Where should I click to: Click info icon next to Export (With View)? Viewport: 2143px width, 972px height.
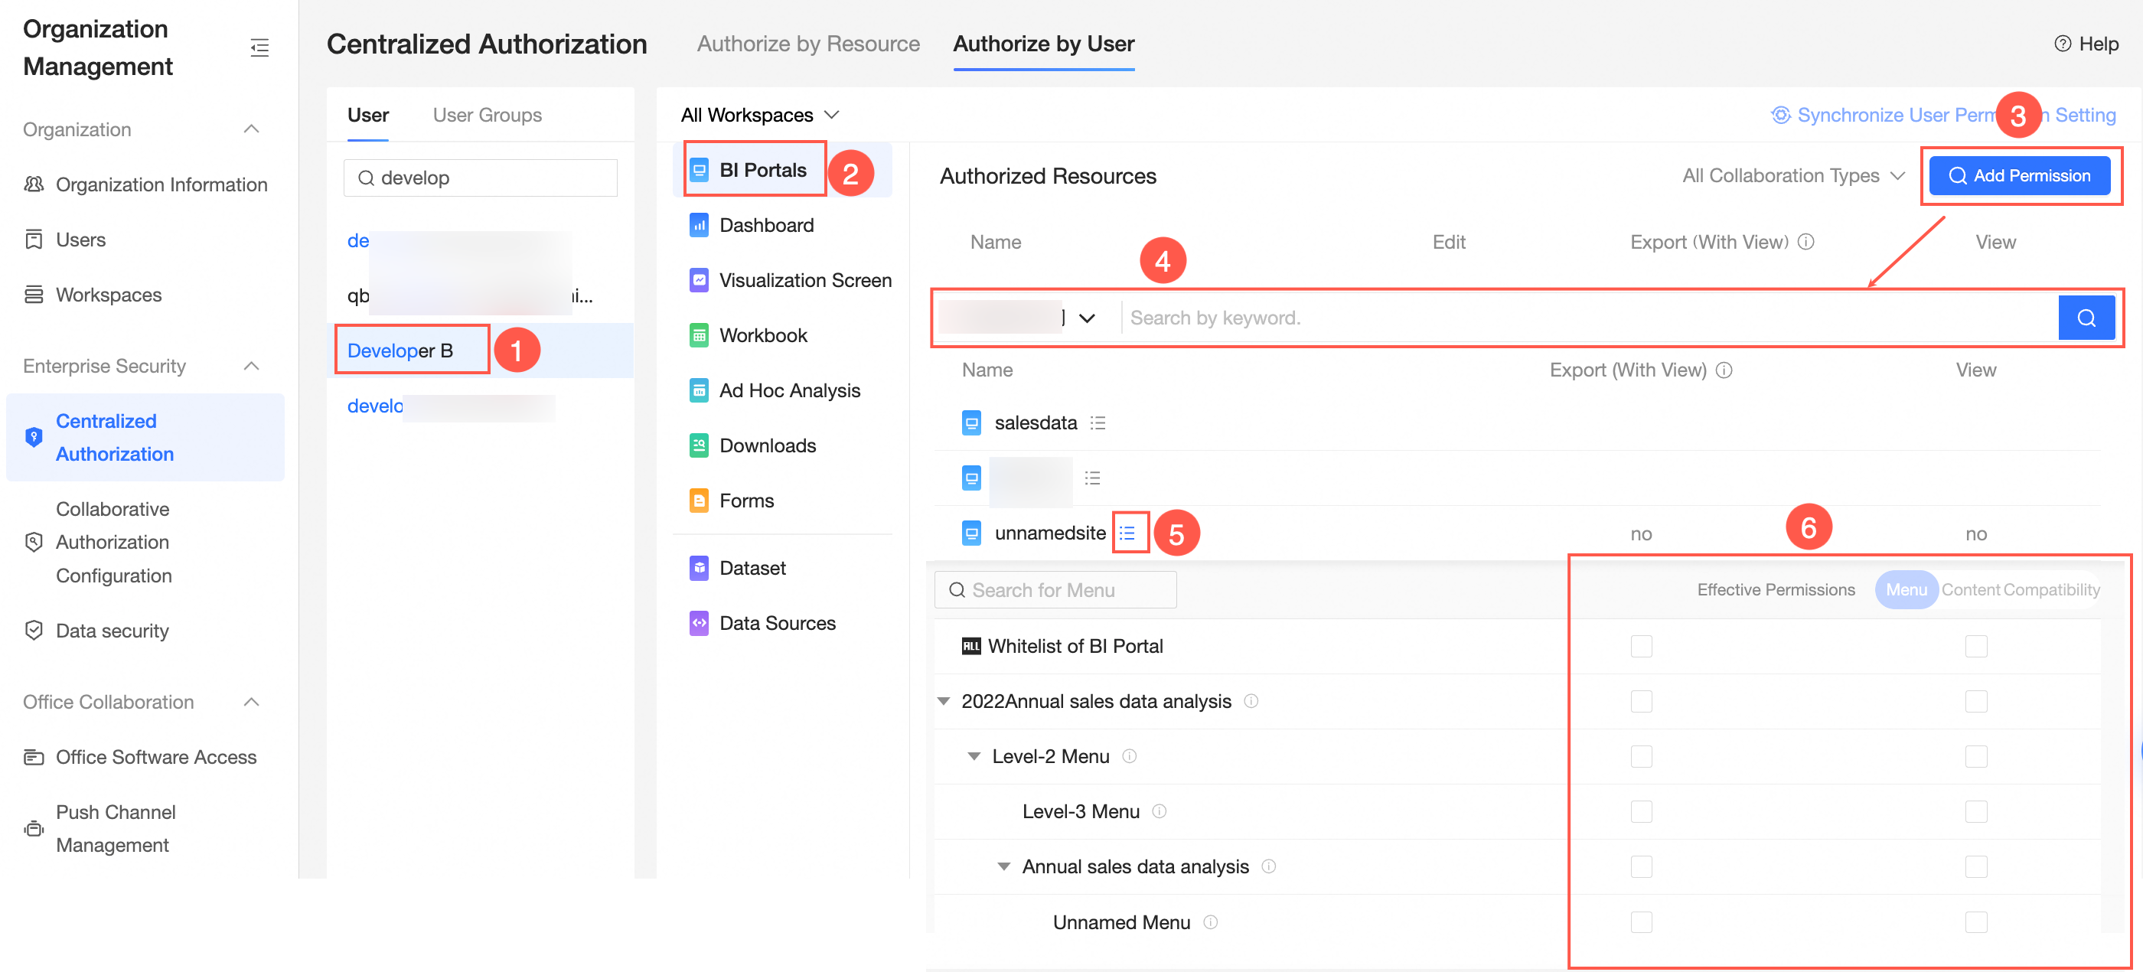coord(1806,242)
